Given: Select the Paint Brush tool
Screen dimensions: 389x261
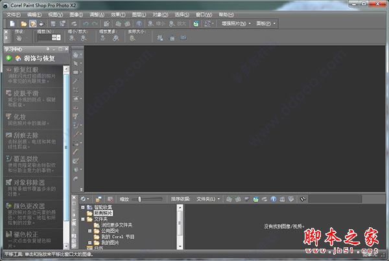Looking at the screenshot, I should [76, 134].
